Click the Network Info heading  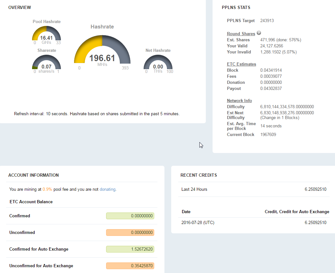[239, 100]
